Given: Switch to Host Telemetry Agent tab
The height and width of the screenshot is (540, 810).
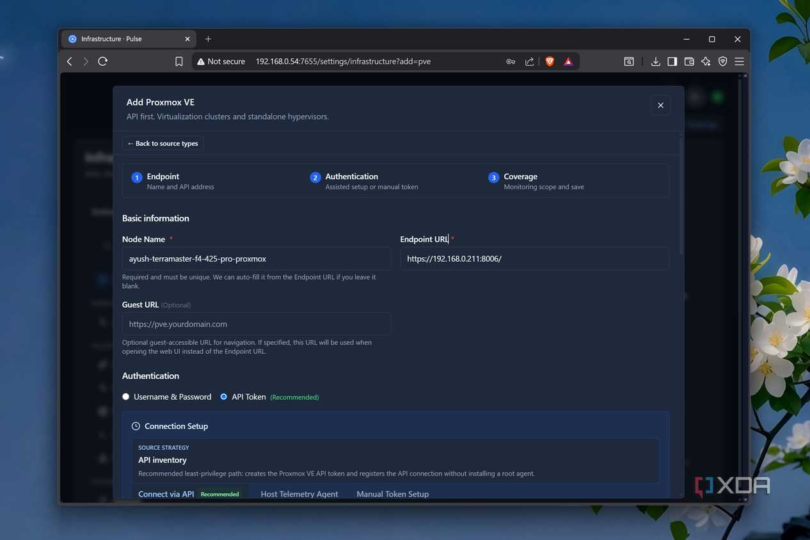Looking at the screenshot, I should pos(299,494).
